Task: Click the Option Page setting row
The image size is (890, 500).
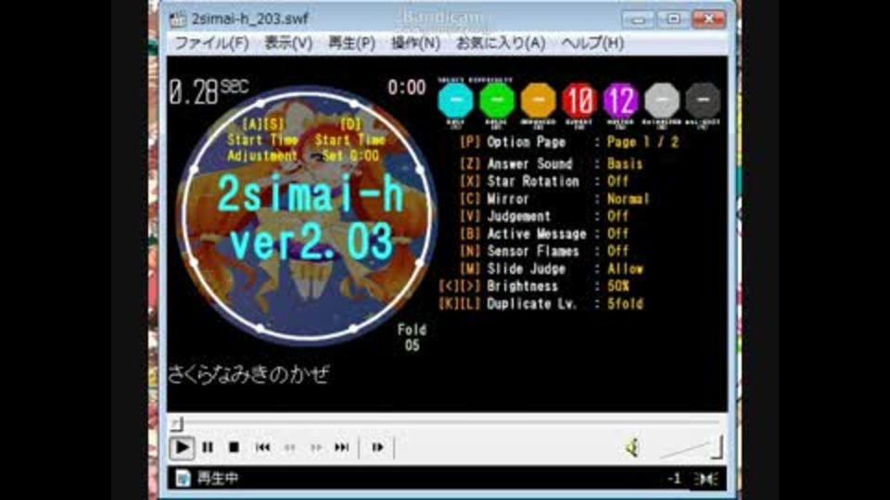Action: click(x=569, y=143)
